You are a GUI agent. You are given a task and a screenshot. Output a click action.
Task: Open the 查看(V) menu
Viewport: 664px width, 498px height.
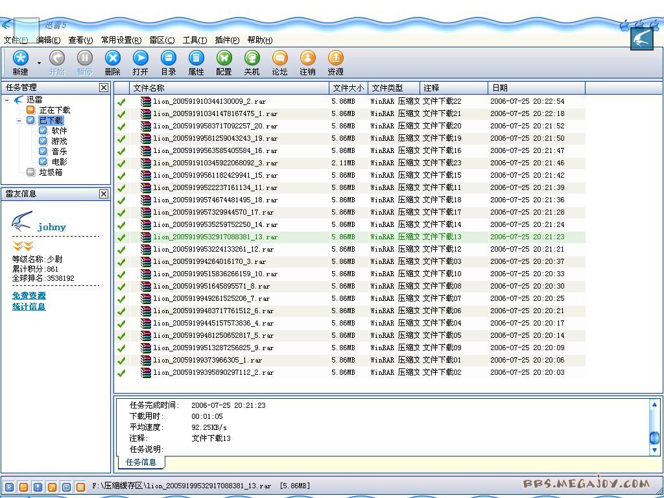coord(80,40)
